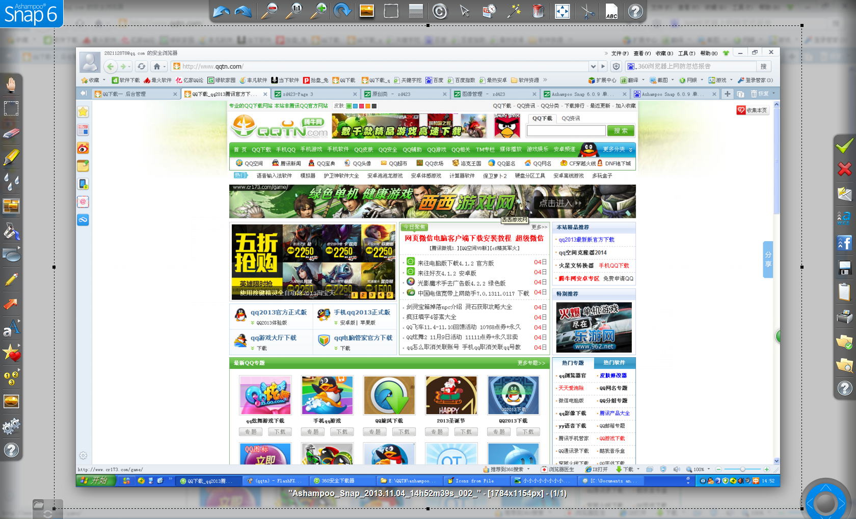Viewport: 856px width, 519px height.
Task: Save the capture with floppy disk icon
Action: tap(844, 268)
